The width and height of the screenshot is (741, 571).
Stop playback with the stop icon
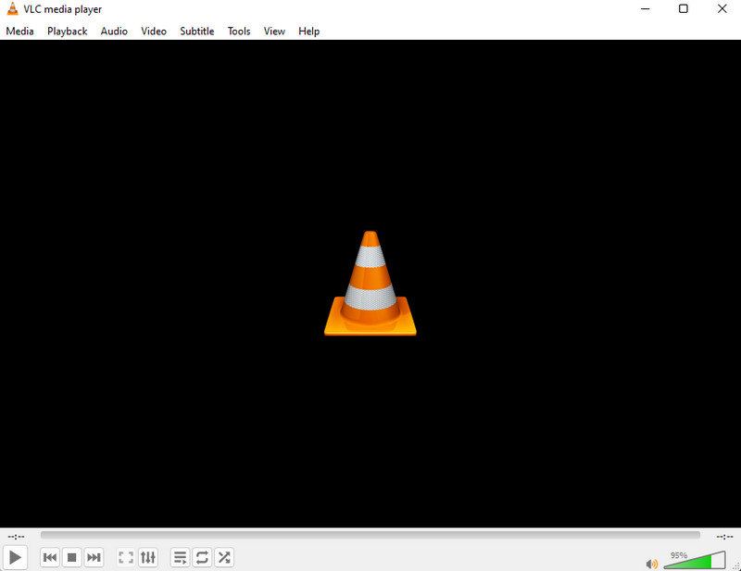pyautogui.click(x=72, y=557)
